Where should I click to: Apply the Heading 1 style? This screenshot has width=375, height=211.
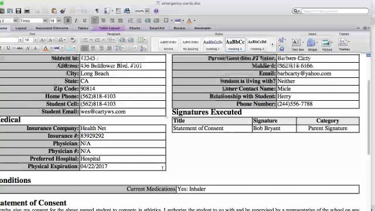click(x=213, y=45)
